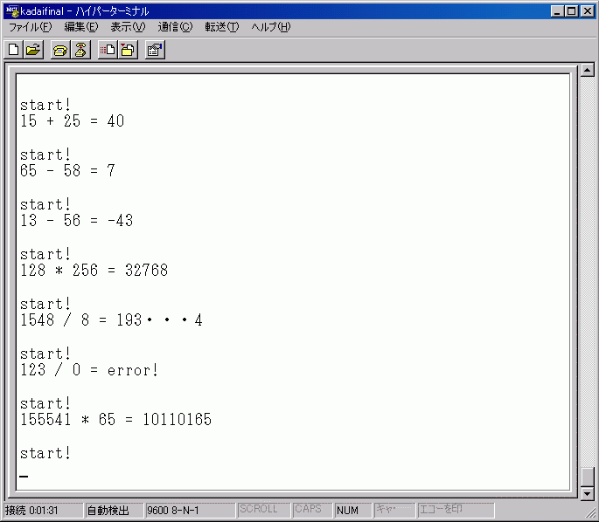Minimize the kadaifinal window

click(557, 11)
